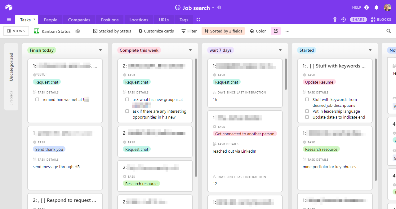Click the SHARE button
Image resolution: width=396 pixels, height=209 pixels.
[358, 20]
